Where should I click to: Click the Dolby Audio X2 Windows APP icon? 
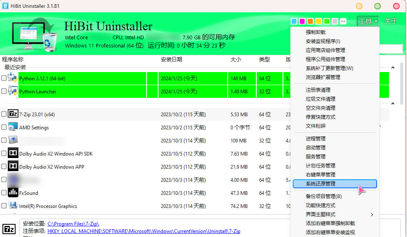13,167
